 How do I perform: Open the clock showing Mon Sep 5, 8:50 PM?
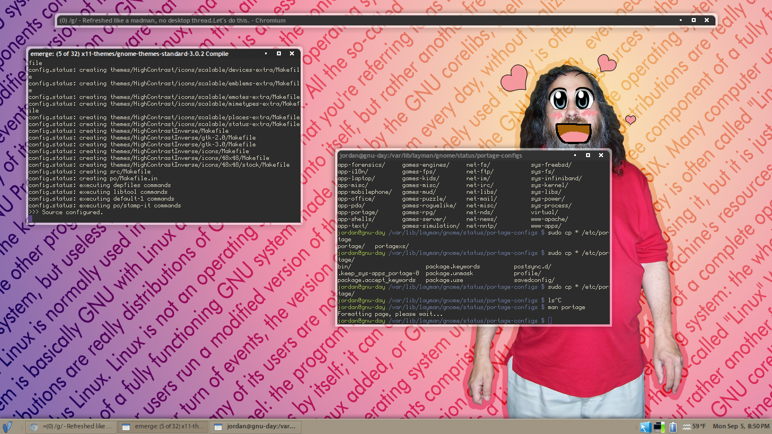[741, 427]
